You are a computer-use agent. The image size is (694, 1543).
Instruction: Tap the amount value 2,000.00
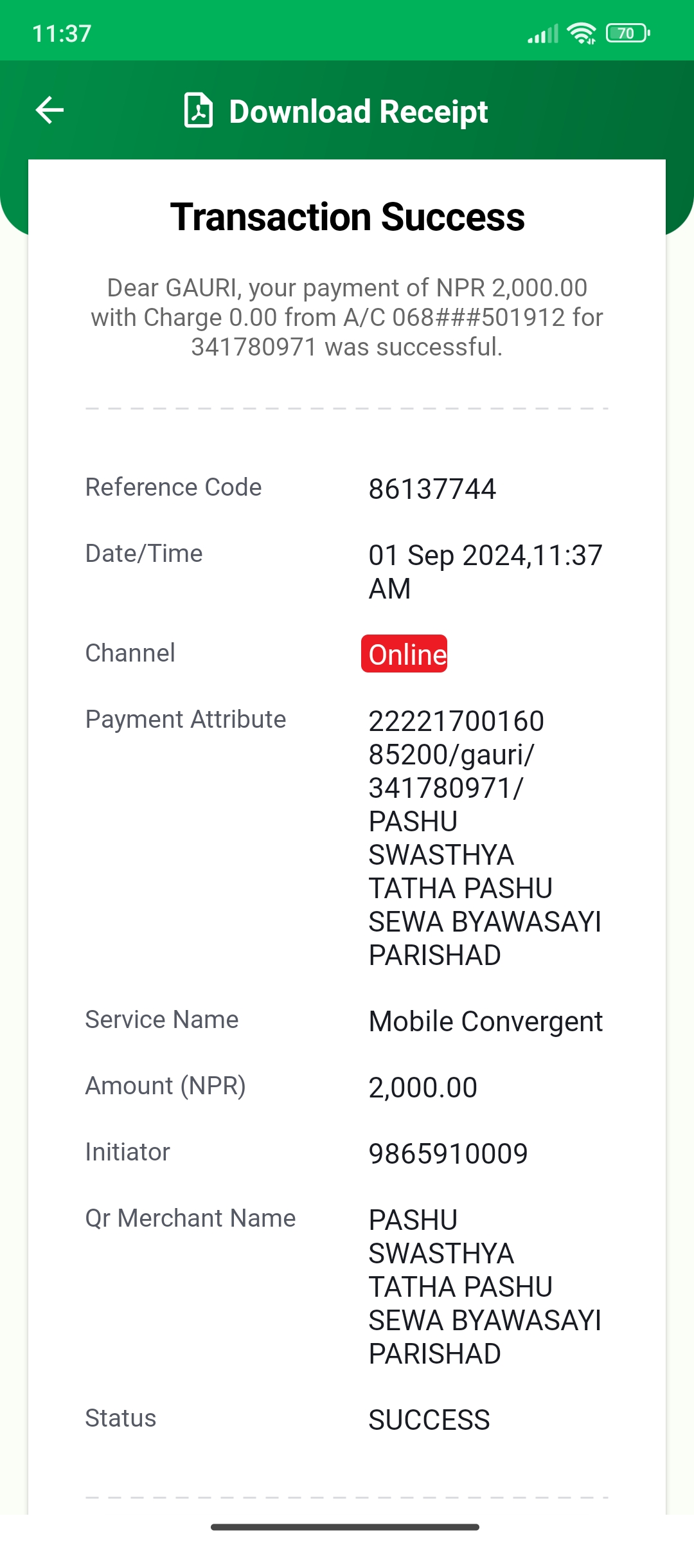pos(423,1087)
